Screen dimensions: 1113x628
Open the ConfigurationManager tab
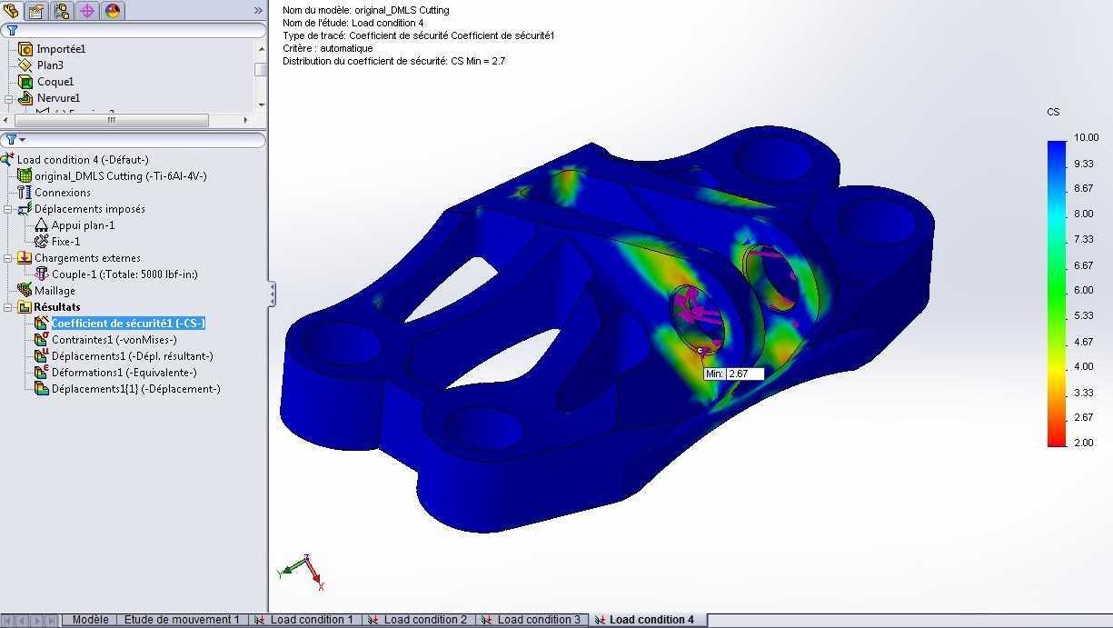62,11
